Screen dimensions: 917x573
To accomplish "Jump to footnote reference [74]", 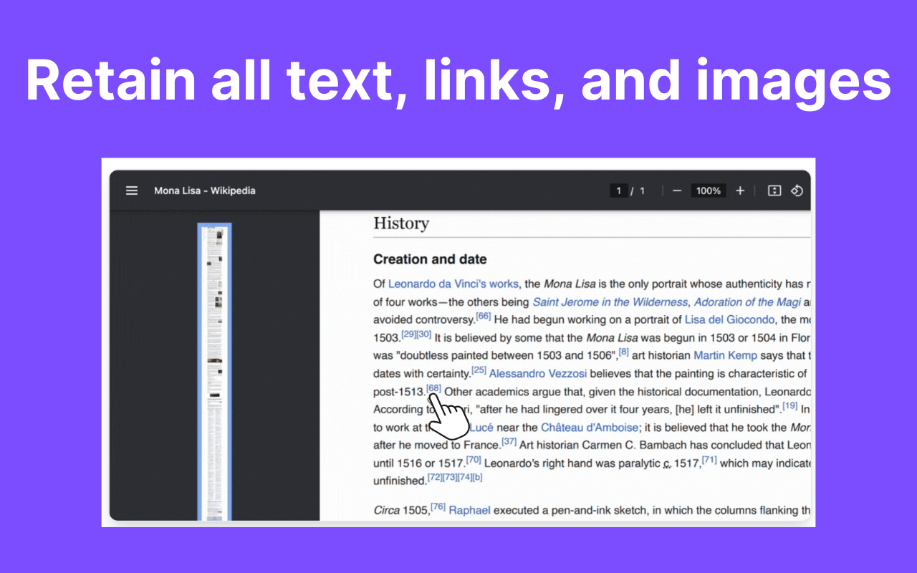I will tap(466, 477).
